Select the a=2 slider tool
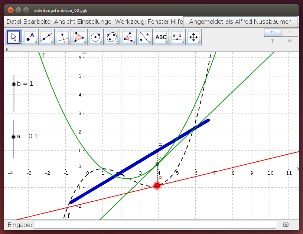Viewport: 303px width, 234px height. point(177,37)
